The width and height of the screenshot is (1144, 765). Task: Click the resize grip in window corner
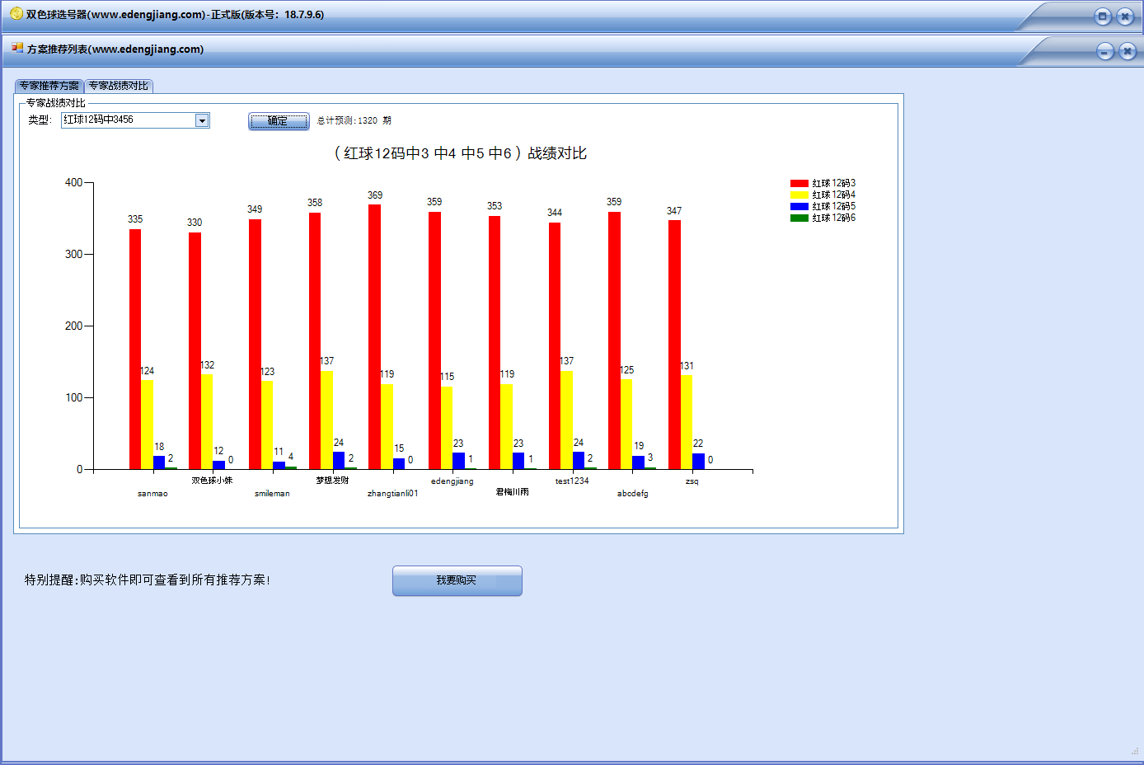pyautogui.click(x=1135, y=751)
